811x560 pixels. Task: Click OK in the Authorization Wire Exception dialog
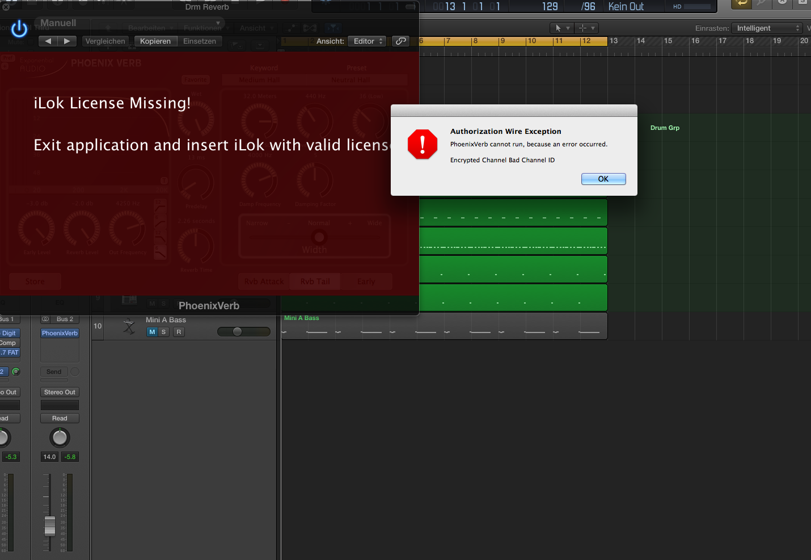603,179
